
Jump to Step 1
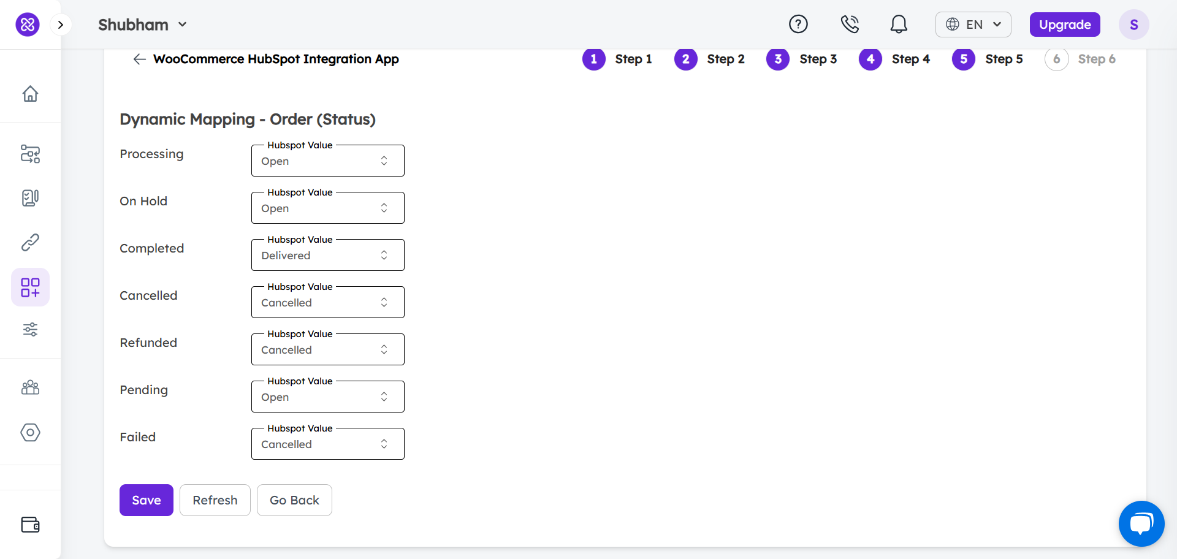(x=617, y=59)
